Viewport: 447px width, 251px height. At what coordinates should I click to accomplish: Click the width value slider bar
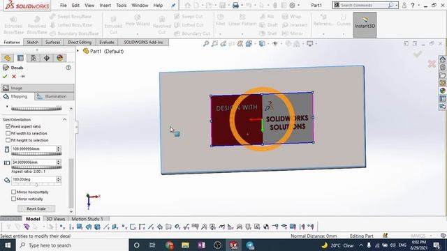(36, 153)
